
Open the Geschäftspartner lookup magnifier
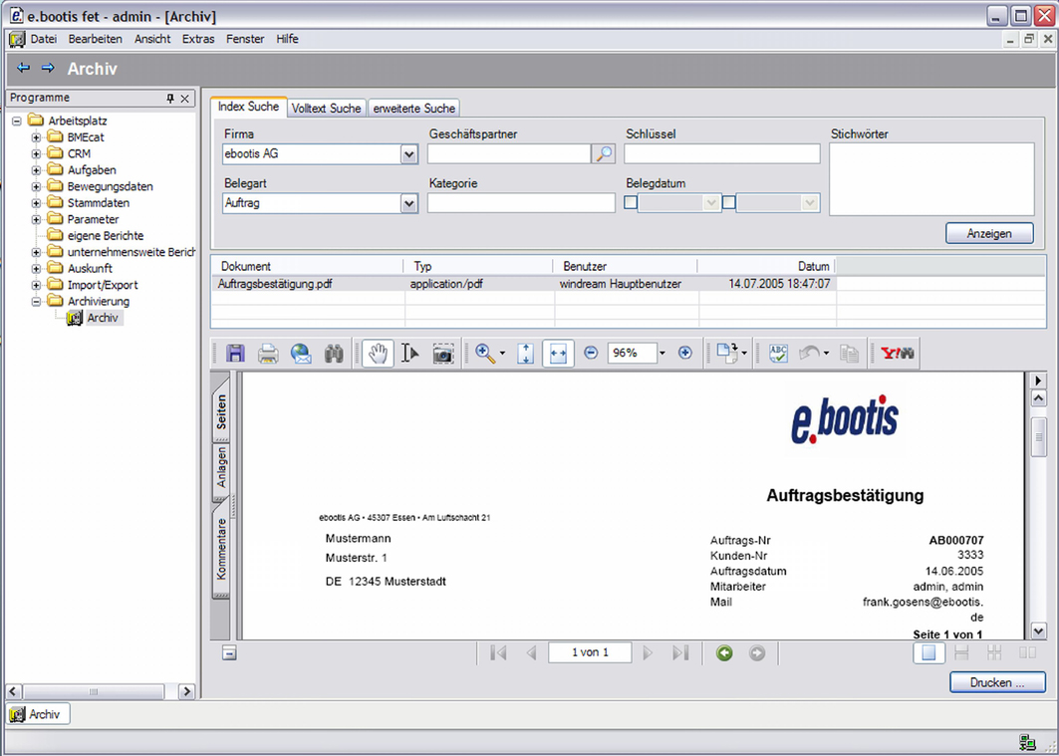point(602,153)
